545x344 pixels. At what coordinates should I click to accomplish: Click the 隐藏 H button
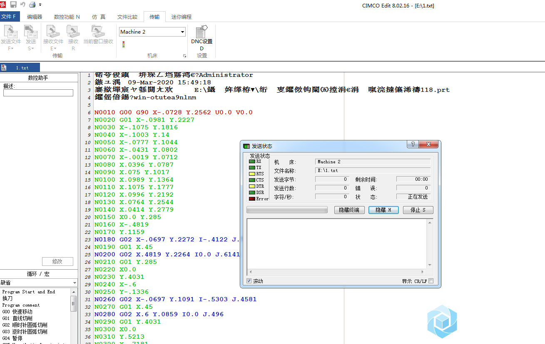[x=384, y=210]
